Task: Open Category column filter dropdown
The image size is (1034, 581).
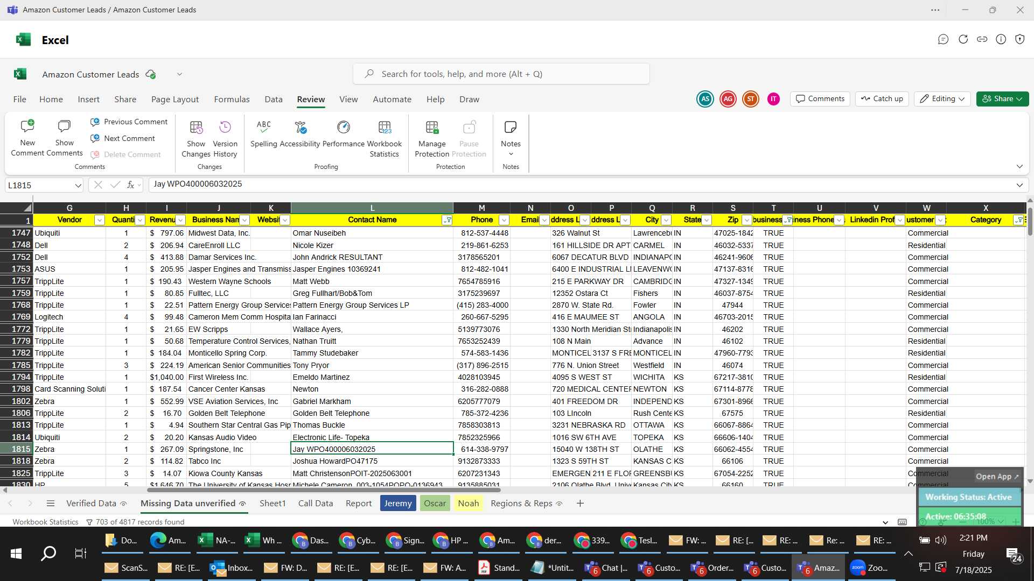Action: point(1018,220)
